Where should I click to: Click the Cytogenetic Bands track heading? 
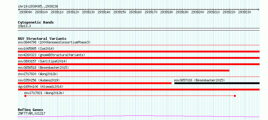pos(36,22)
